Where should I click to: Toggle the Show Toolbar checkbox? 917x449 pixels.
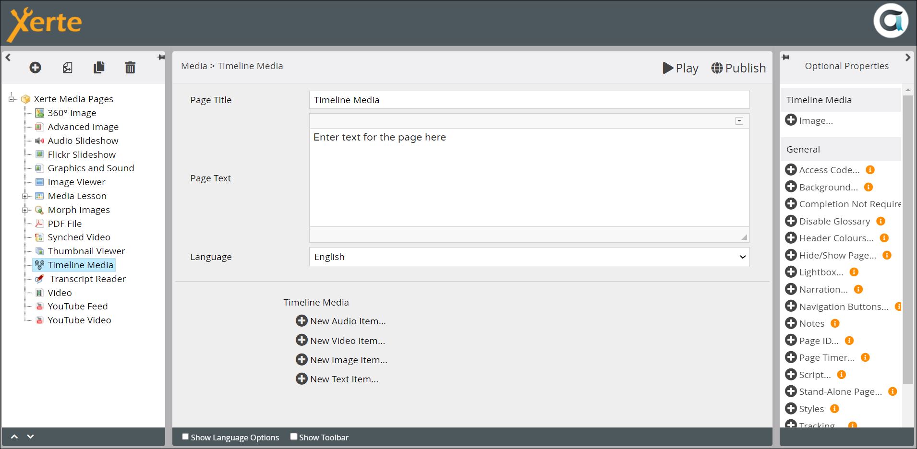click(x=294, y=437)
